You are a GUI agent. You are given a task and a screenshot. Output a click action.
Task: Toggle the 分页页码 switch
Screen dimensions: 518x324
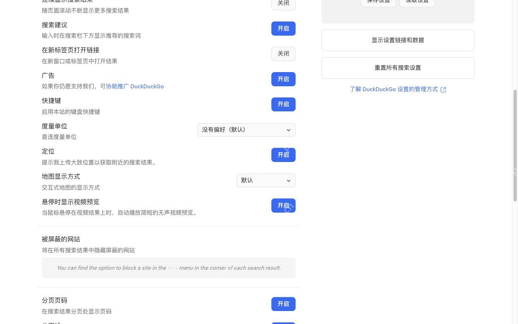283,304
